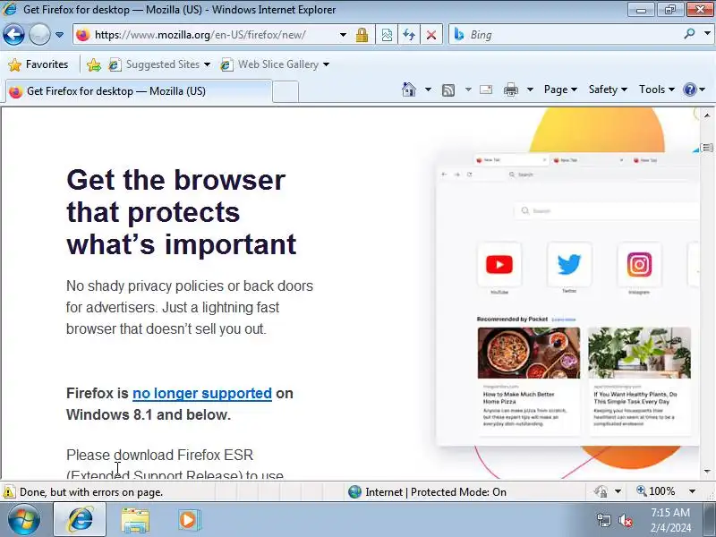The height and width of the screenshot is (537, 716).
Task: Open Web Slice Gallery dropdown
Action: click(275, 64)
